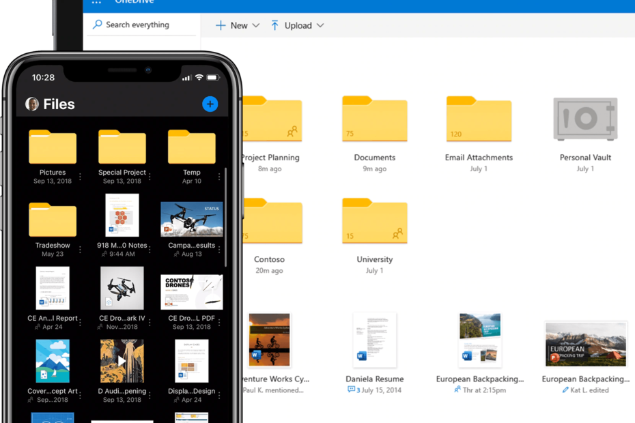Play the D Audi...pening video
This screenshot has height=423, width=635.
pos(122,361)
